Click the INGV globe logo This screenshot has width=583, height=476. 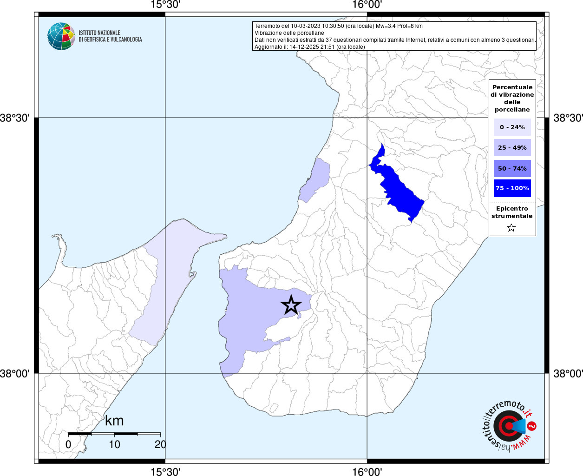point(61,36)
